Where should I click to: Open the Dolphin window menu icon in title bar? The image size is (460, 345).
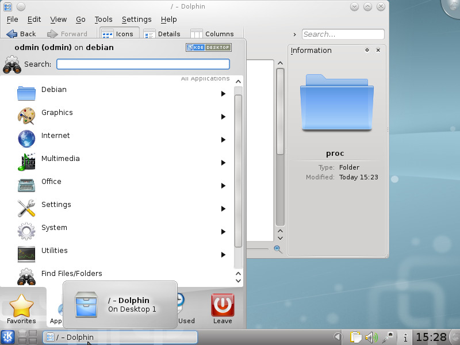(x=8, y=6)
